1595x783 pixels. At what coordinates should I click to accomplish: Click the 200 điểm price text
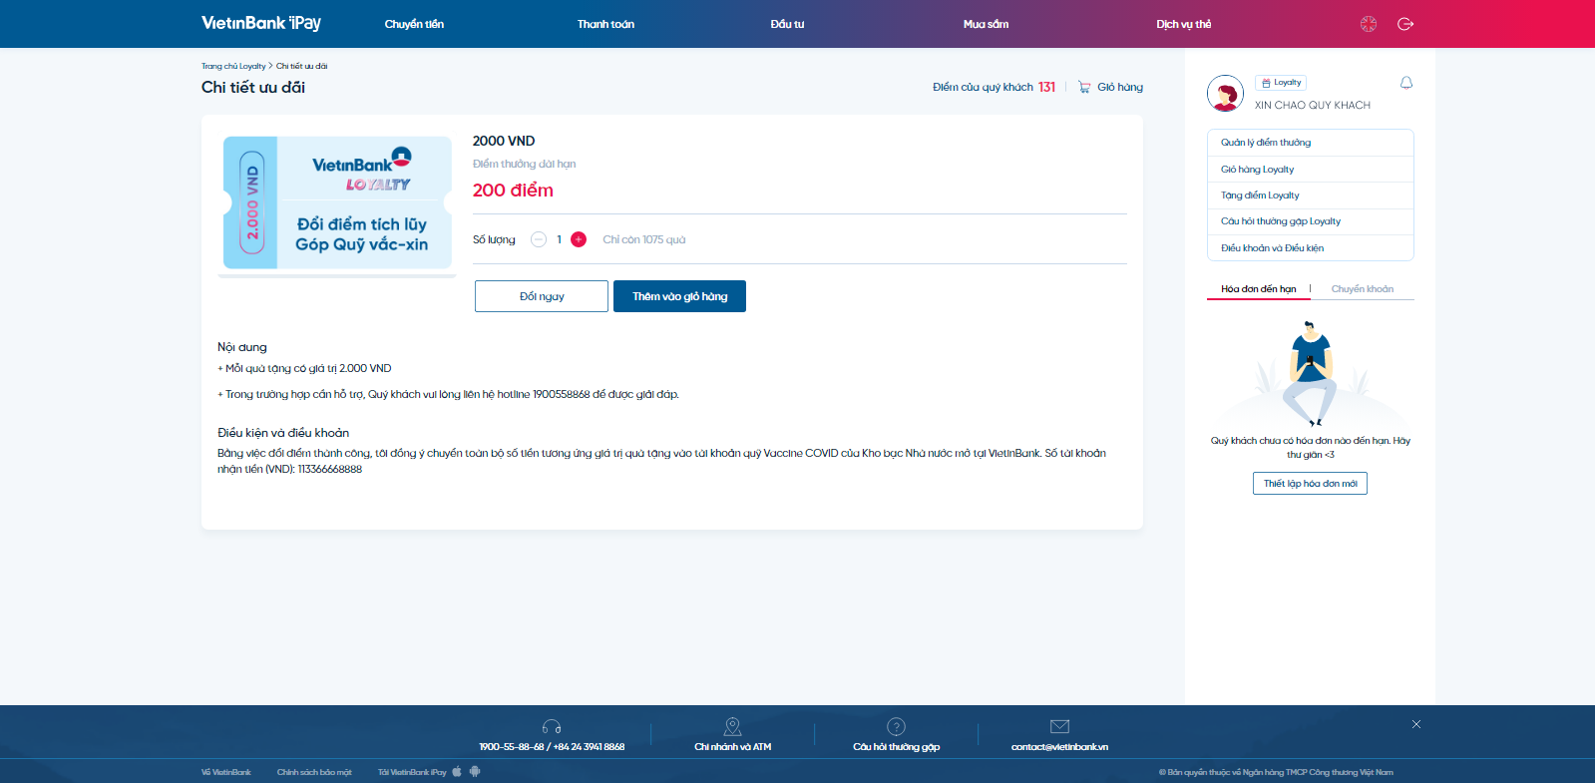[513, 190]
